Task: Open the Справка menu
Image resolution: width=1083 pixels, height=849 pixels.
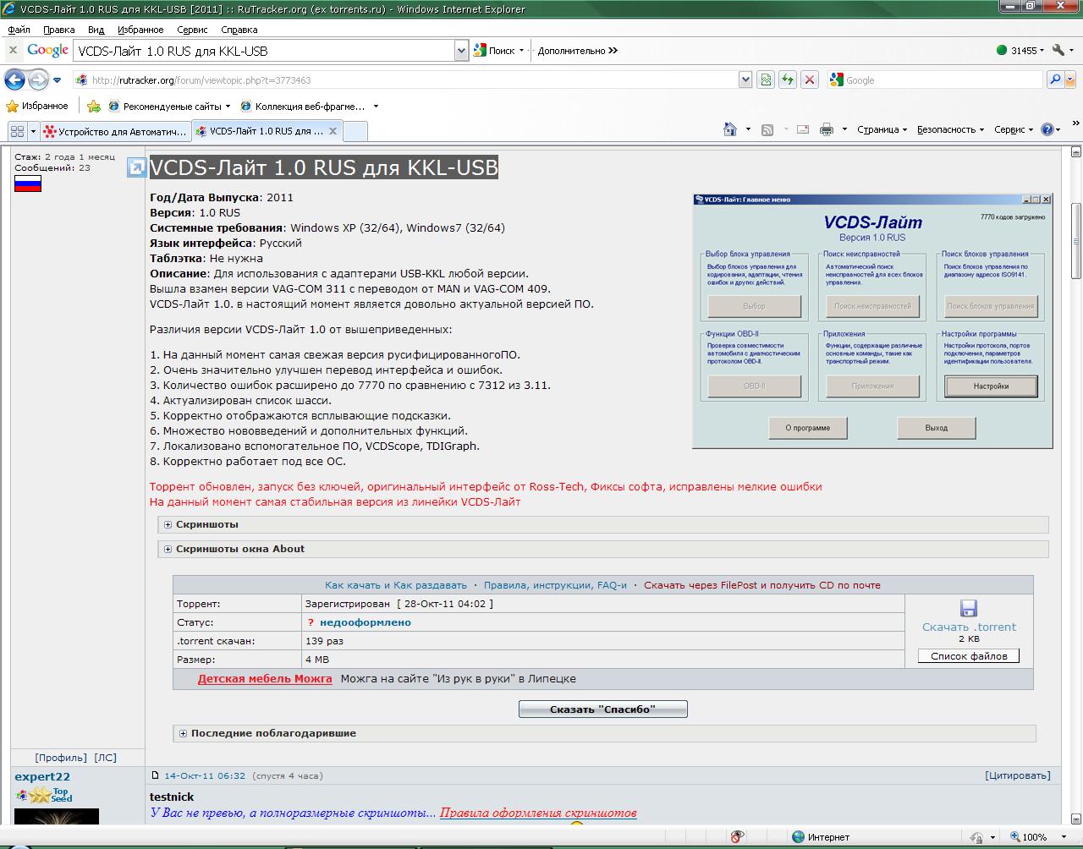Action: tap(239, 29)
